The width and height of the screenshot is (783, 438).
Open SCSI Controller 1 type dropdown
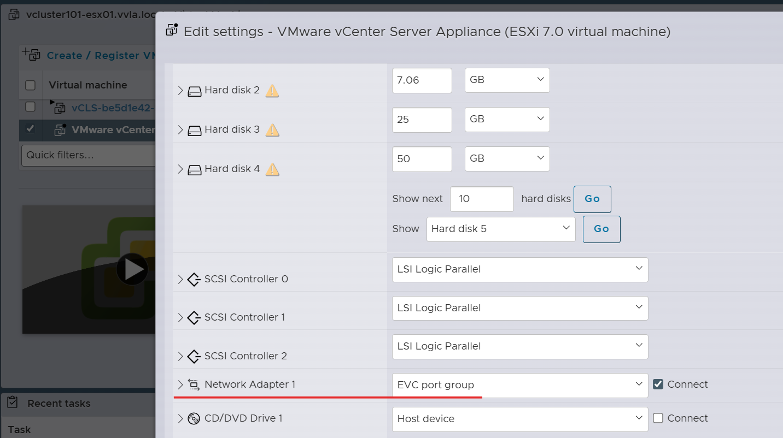click(x=520, y=309)
